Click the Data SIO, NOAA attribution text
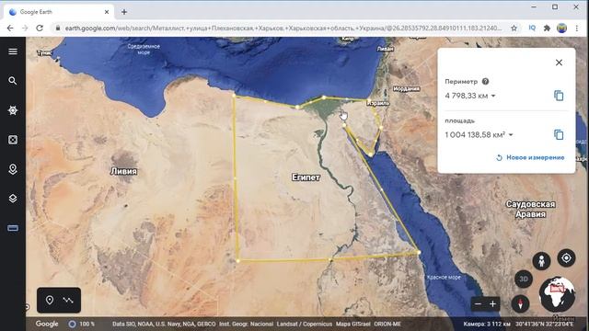 point(164,324)
